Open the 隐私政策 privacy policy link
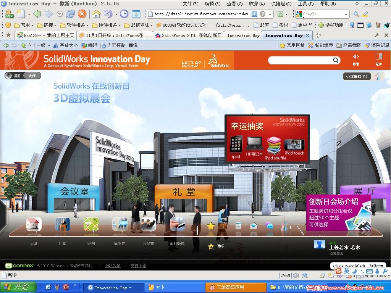 [113, 266]
